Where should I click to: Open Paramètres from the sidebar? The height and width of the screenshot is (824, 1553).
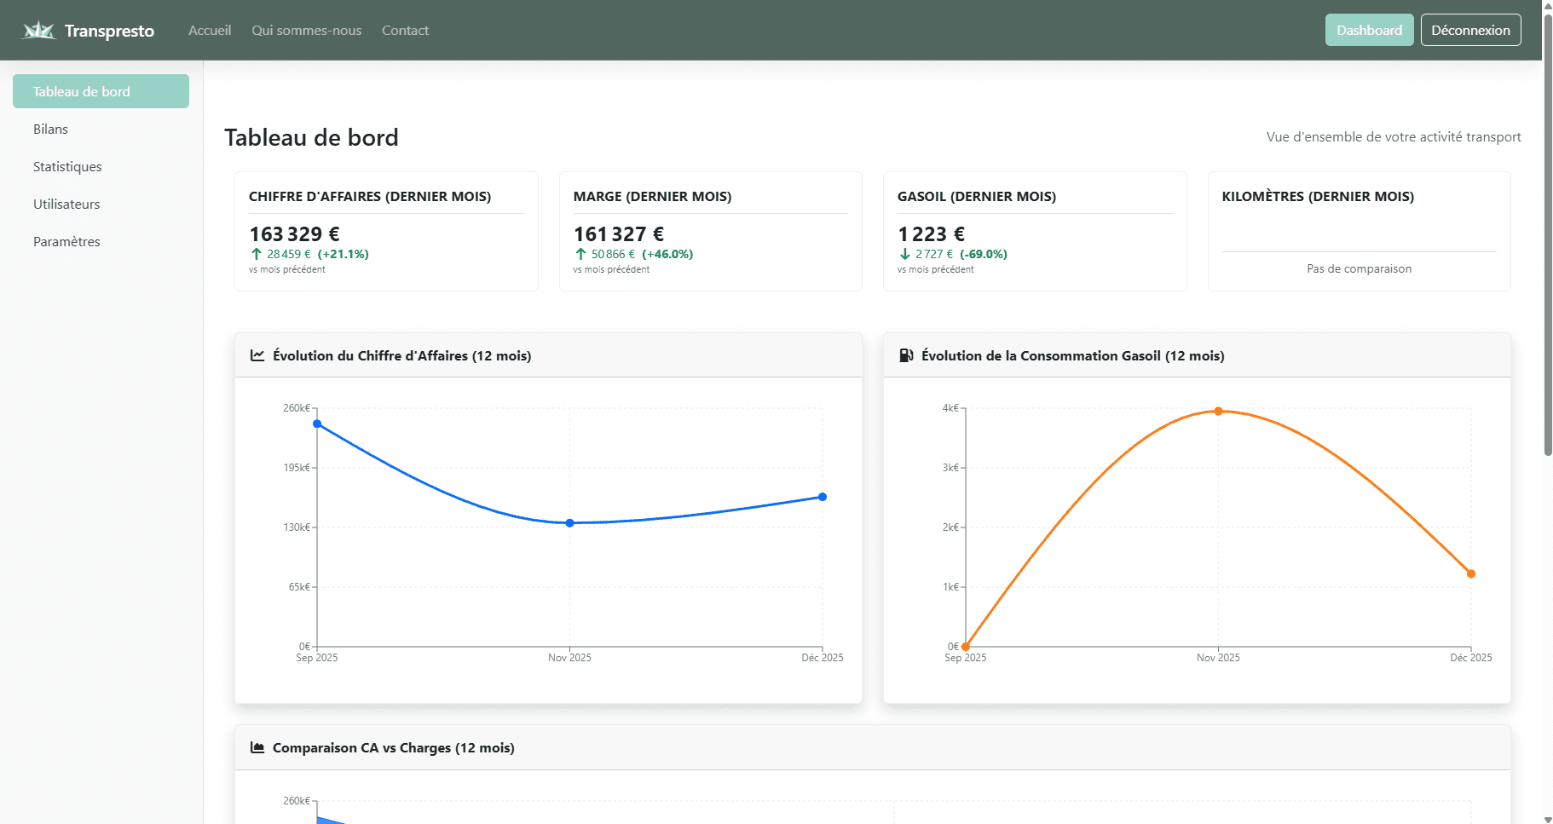[x=66, y=242]
